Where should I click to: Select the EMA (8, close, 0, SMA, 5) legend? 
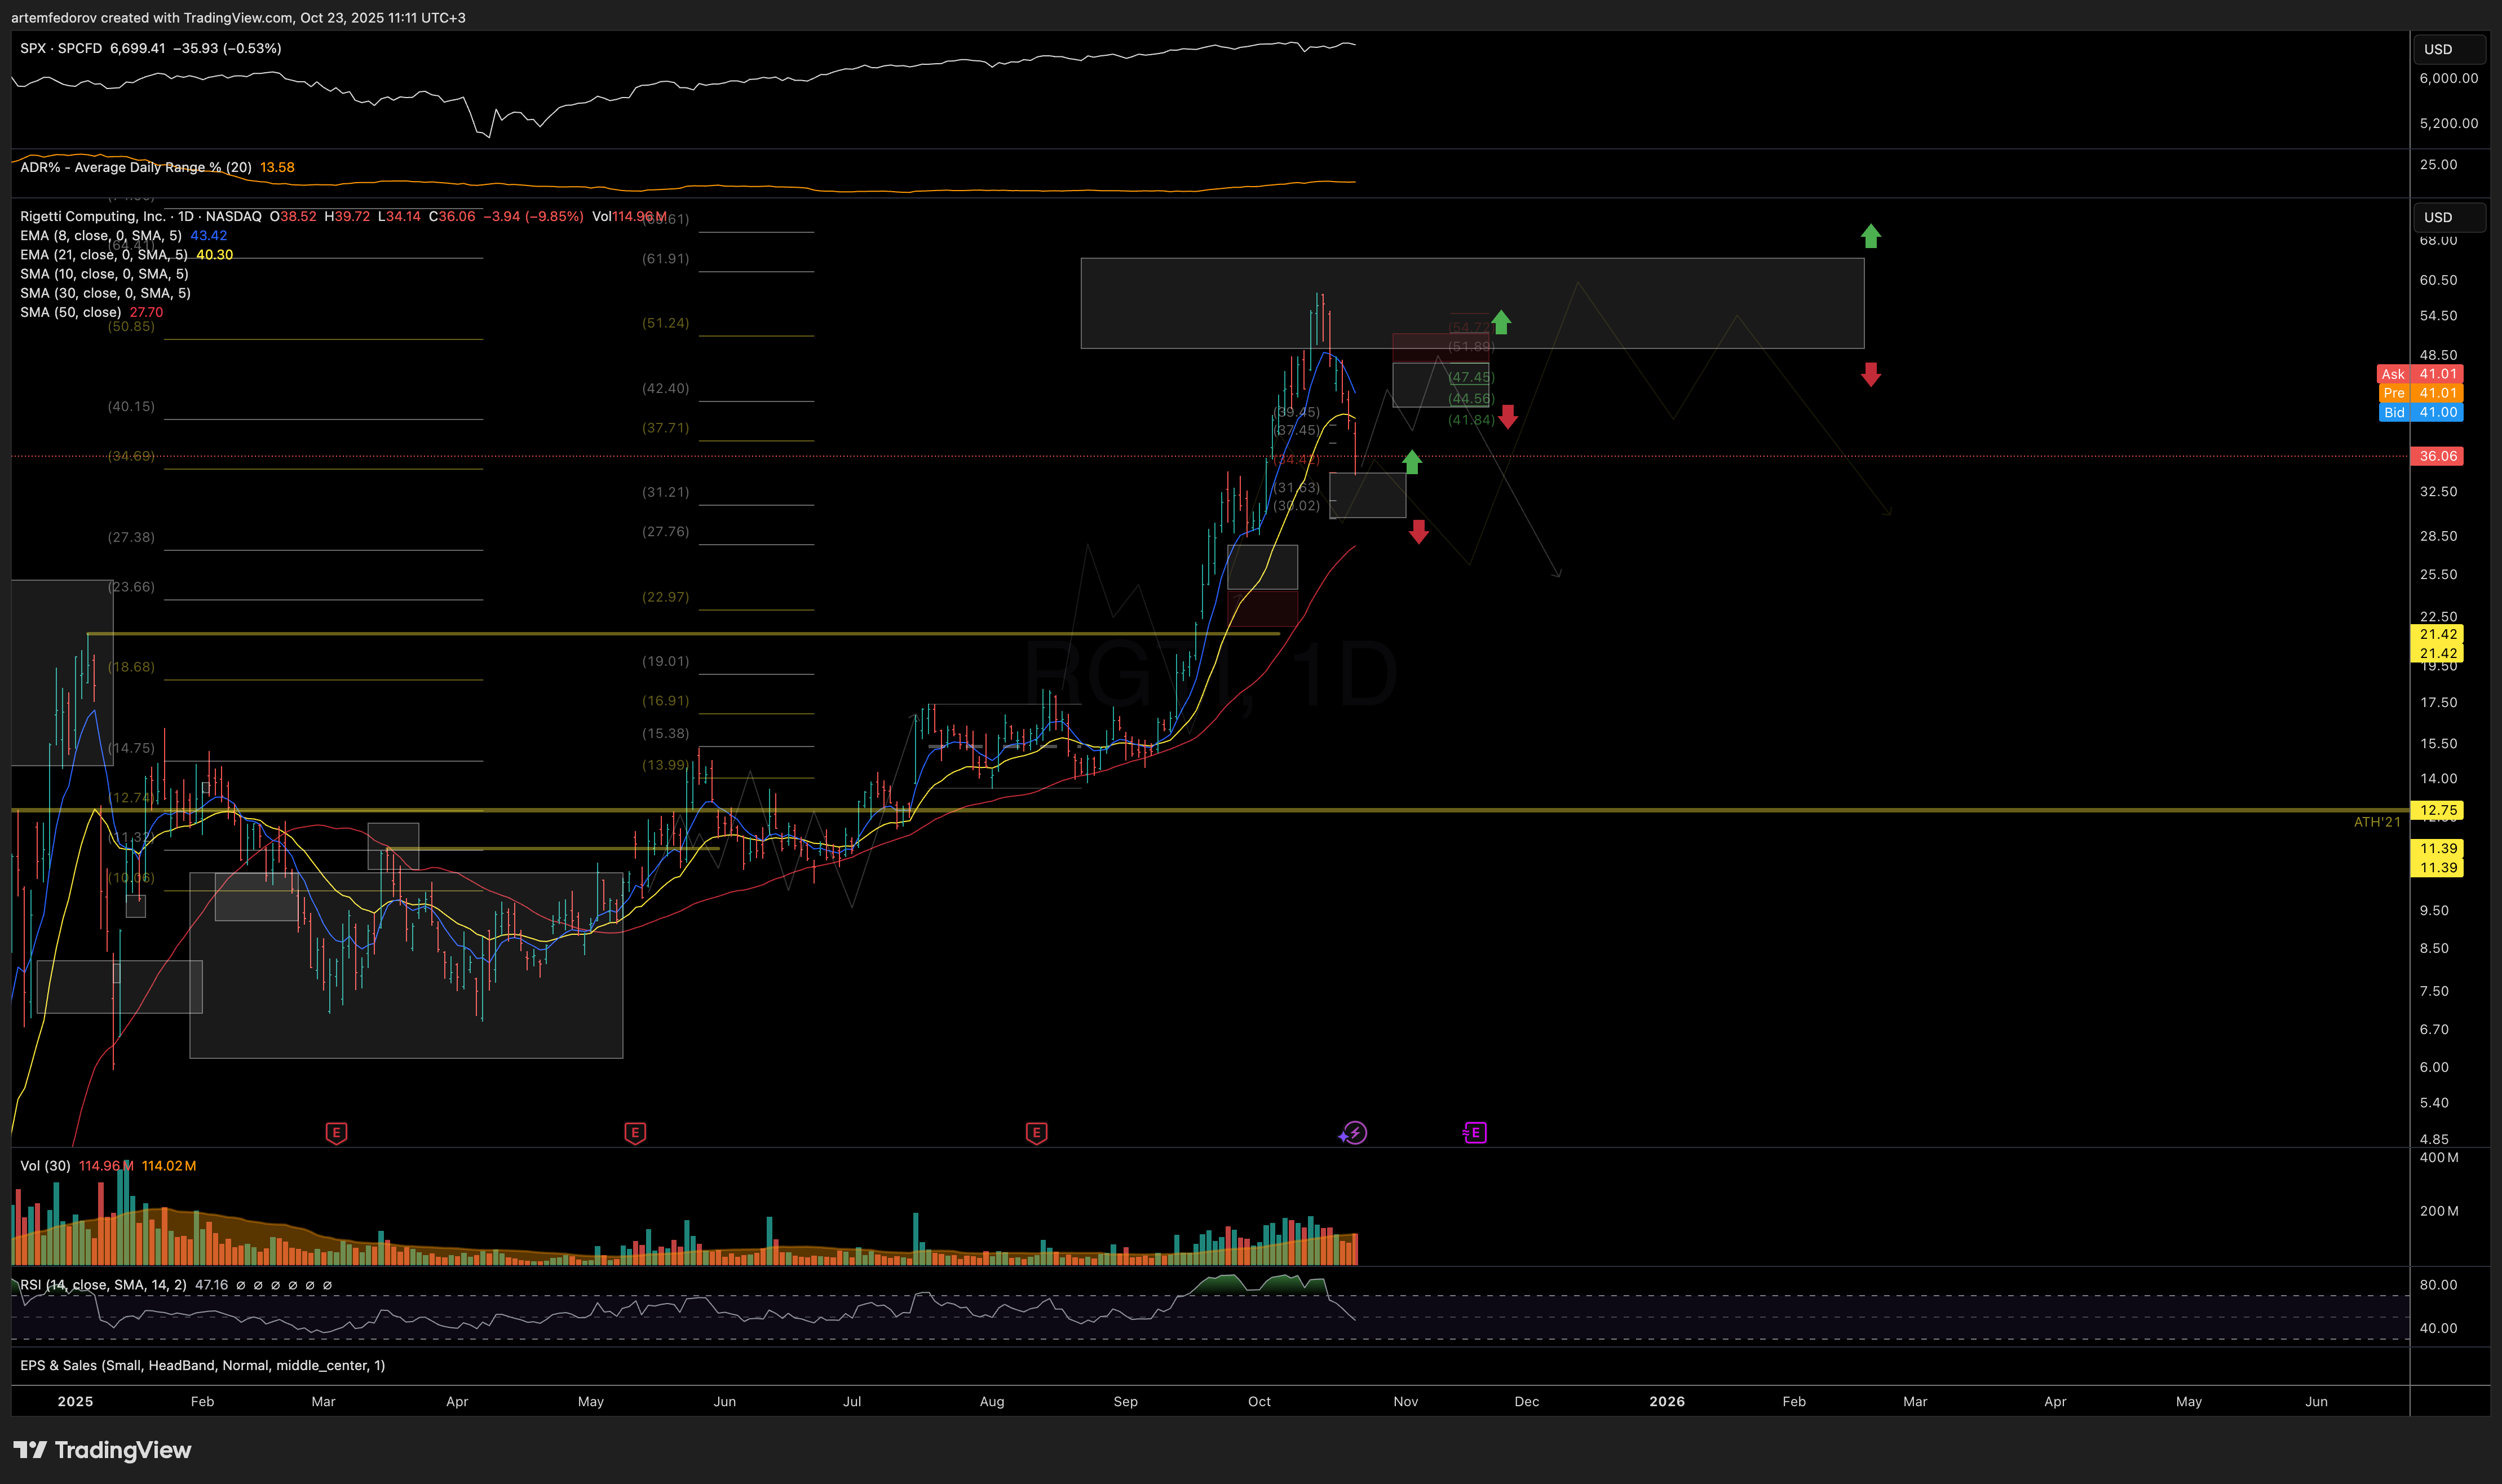coord(101,235)
